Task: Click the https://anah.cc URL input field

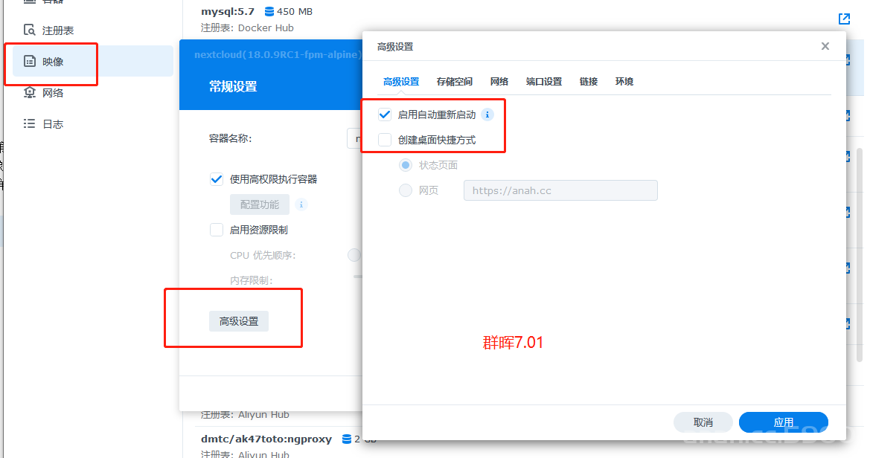Action: tap(560, 190)
